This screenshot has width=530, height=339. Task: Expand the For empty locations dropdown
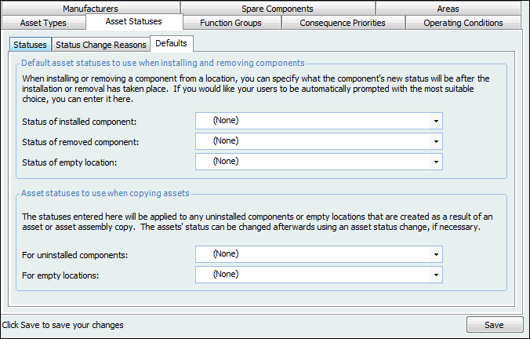[x=435, y=275]
